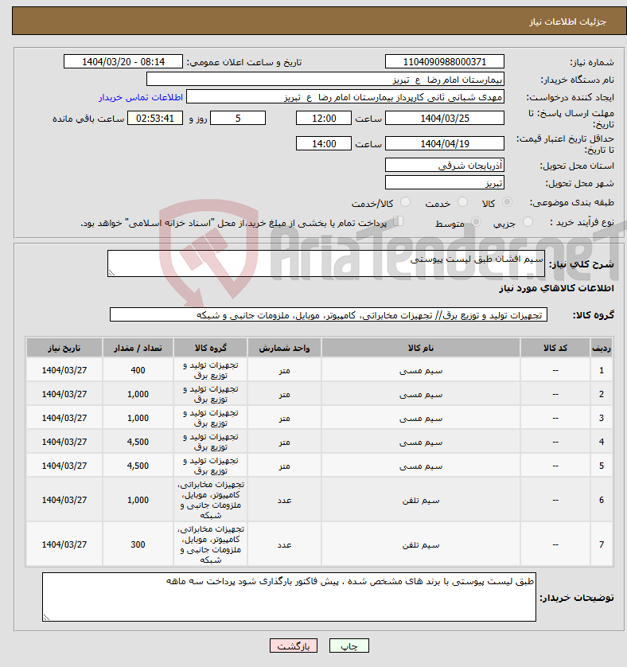627x667 pixels.
Task: Click the اطلاعات کالاهای مورد نیاز heading
Action: (x=556, y=288)
